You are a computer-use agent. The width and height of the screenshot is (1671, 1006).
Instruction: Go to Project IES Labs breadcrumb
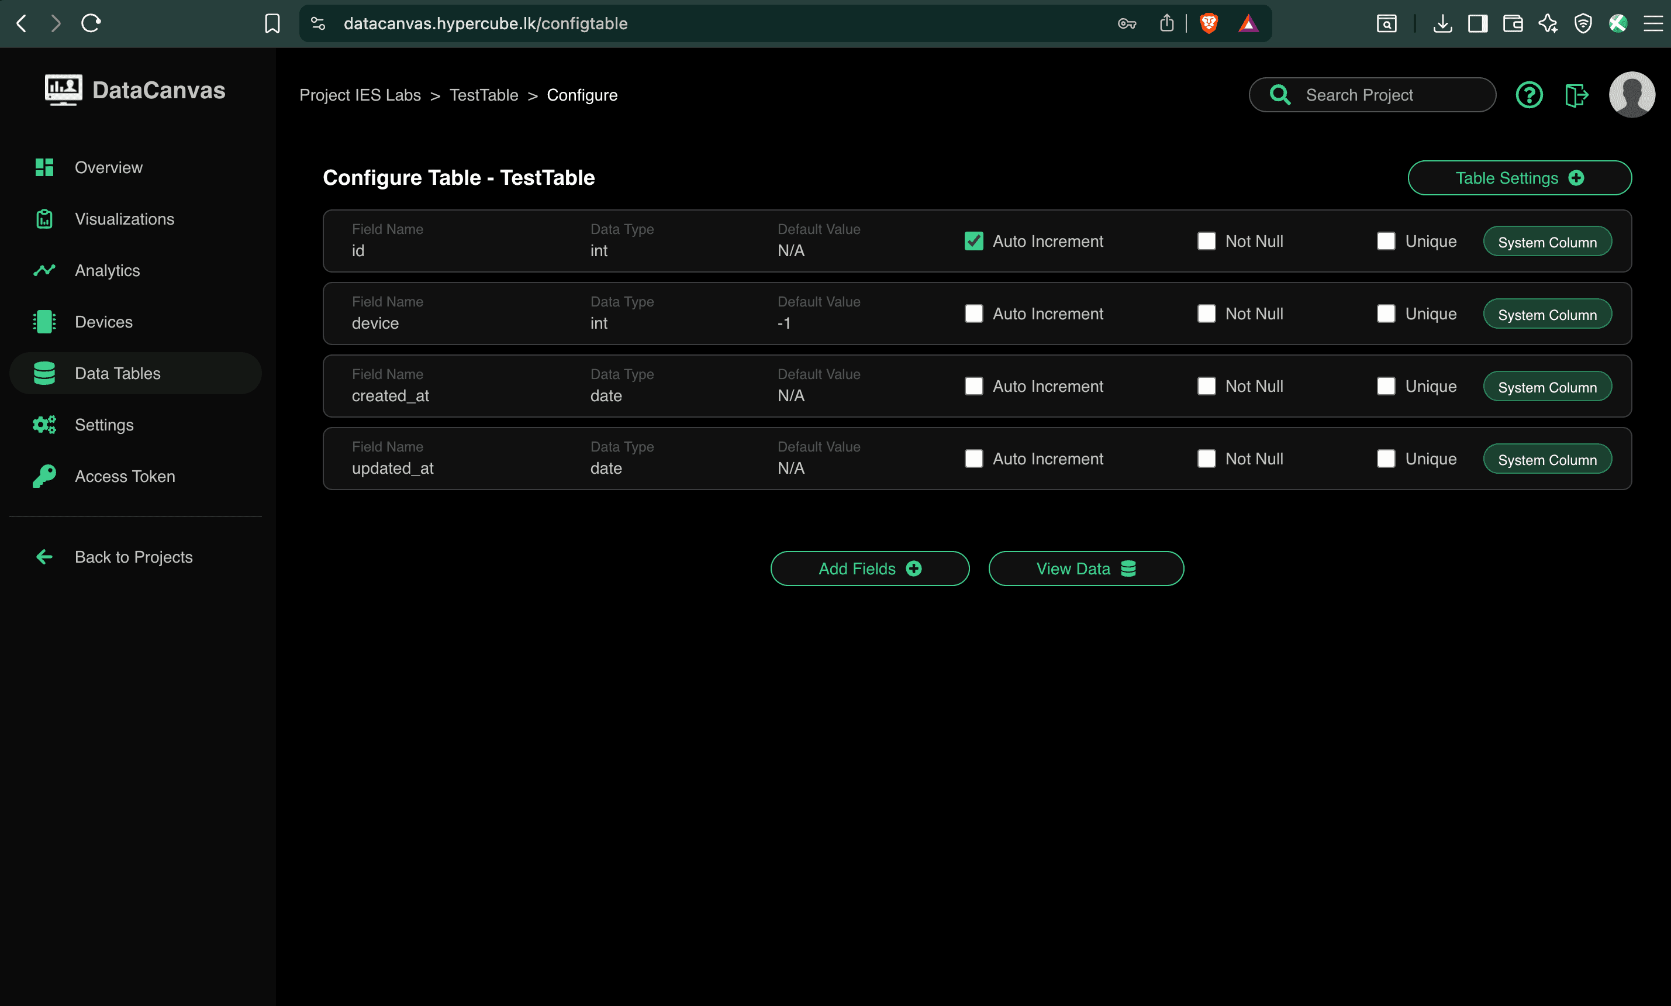[x=360, y=95]
